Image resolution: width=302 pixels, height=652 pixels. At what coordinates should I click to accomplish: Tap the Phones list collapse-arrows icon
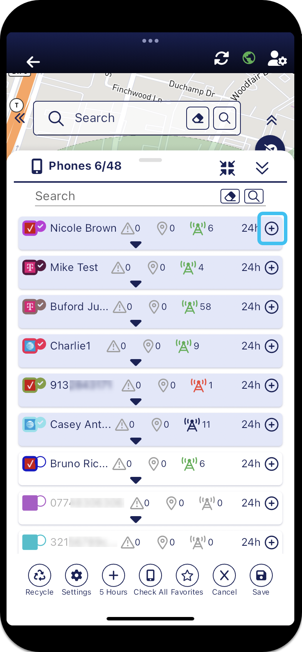227,168
